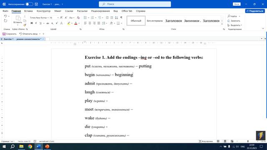Screen dimensions: 267x150
Task: Open borders dropdown arrow
Action: pyautogui.click(x=121, y=23)
